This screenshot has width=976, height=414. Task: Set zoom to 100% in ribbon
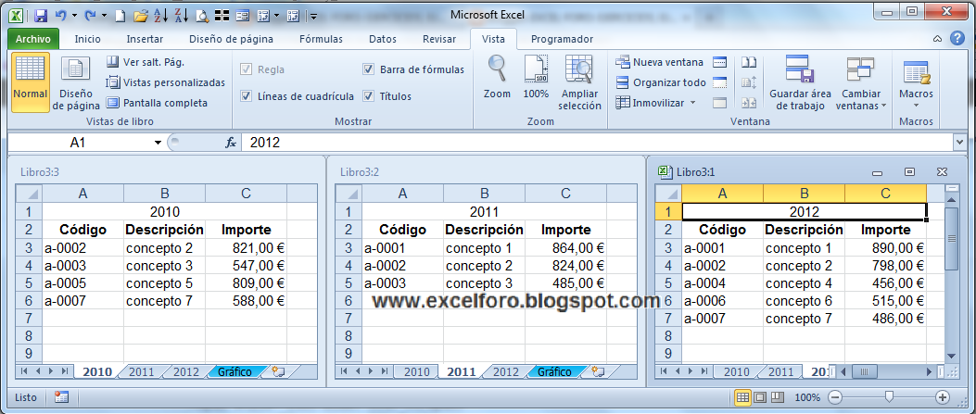point(536,77)
